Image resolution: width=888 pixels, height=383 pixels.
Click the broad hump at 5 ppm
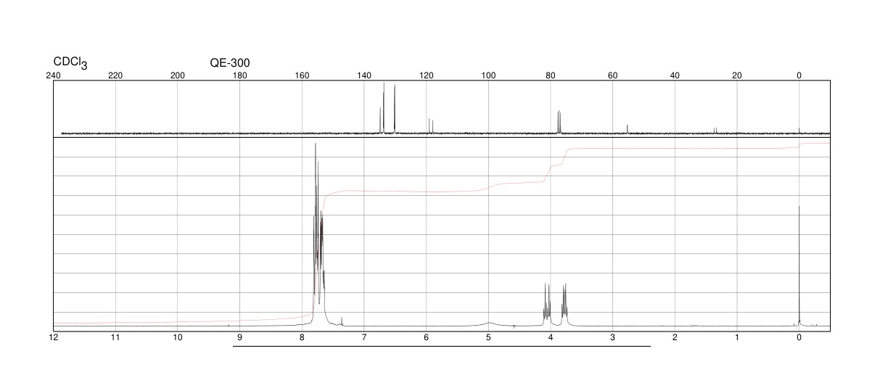(x=489, y=323)
